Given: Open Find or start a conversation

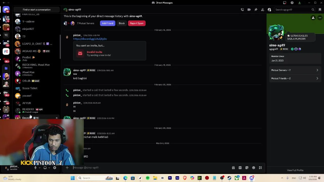Looking at the screenshot, I should 36,10.
